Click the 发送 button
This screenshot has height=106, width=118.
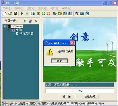[x=67, y=96]
